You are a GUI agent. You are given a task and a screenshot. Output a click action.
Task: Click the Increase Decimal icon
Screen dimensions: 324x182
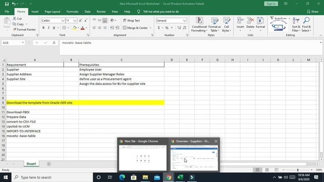[179, 28]
